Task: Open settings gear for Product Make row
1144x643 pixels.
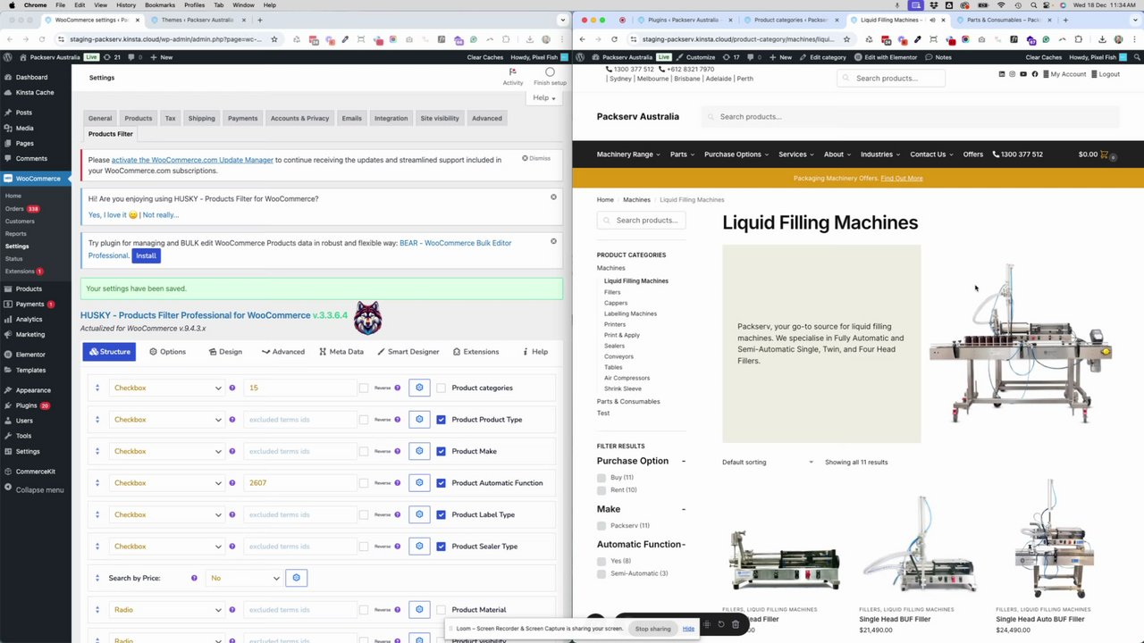Action: pos(419,451)
